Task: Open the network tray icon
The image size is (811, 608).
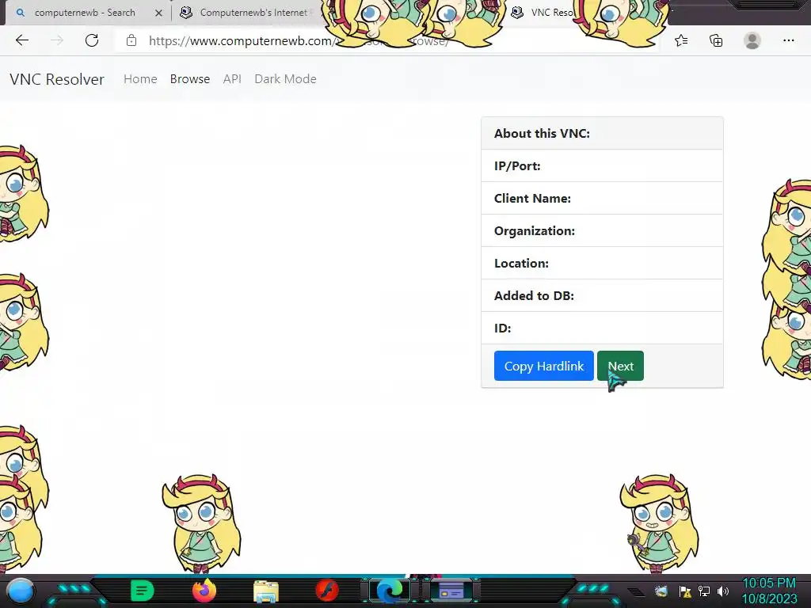Action: pos(704,591)
